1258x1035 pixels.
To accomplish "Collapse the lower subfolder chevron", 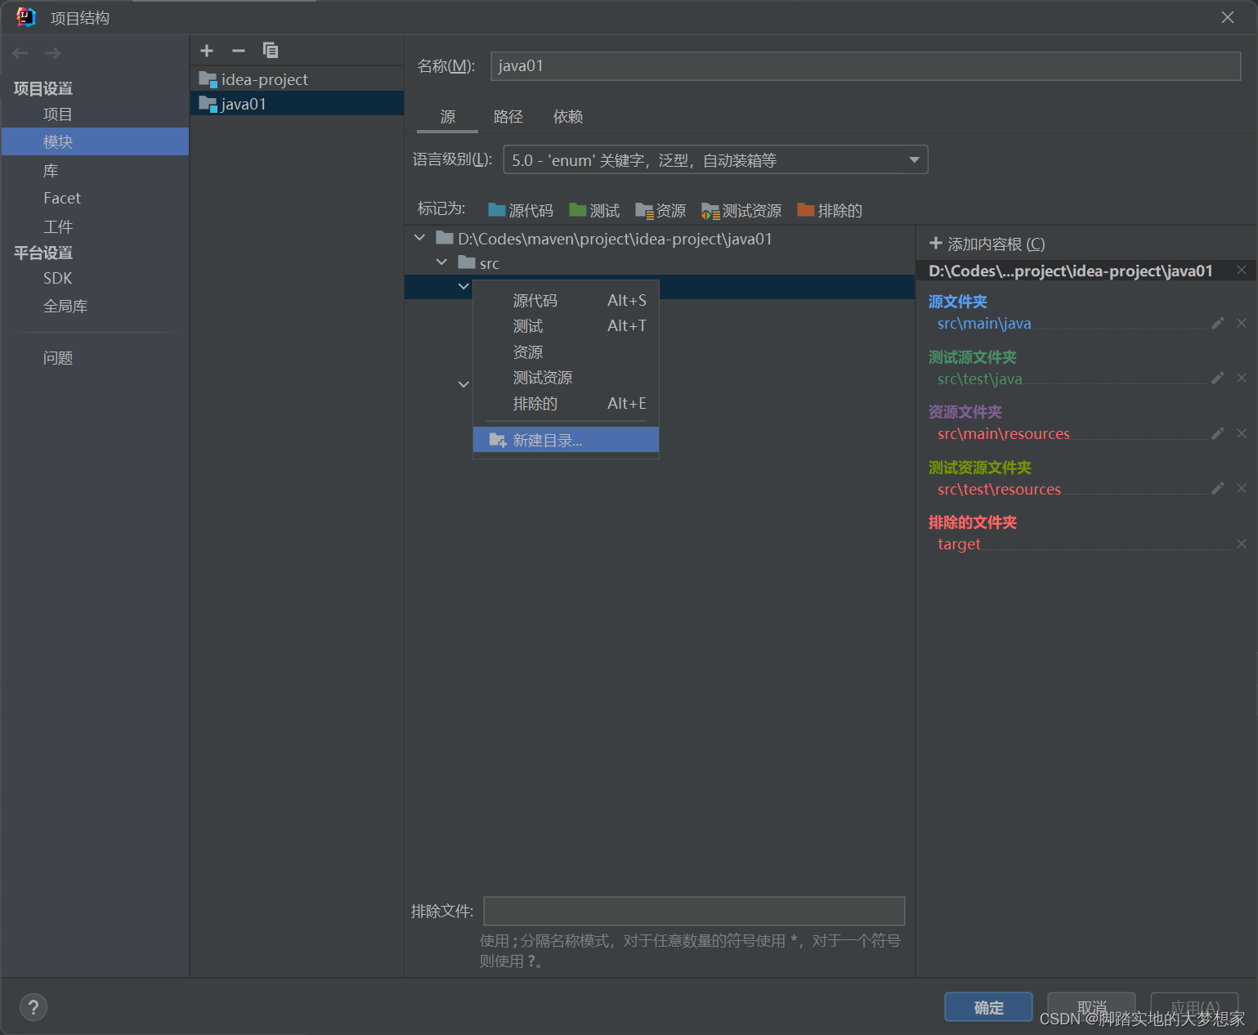I will 463,384.
